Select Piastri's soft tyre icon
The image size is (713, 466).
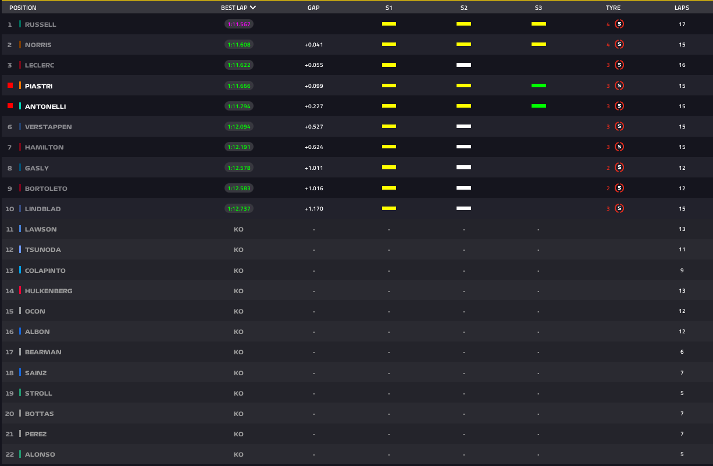coord(619,86)
